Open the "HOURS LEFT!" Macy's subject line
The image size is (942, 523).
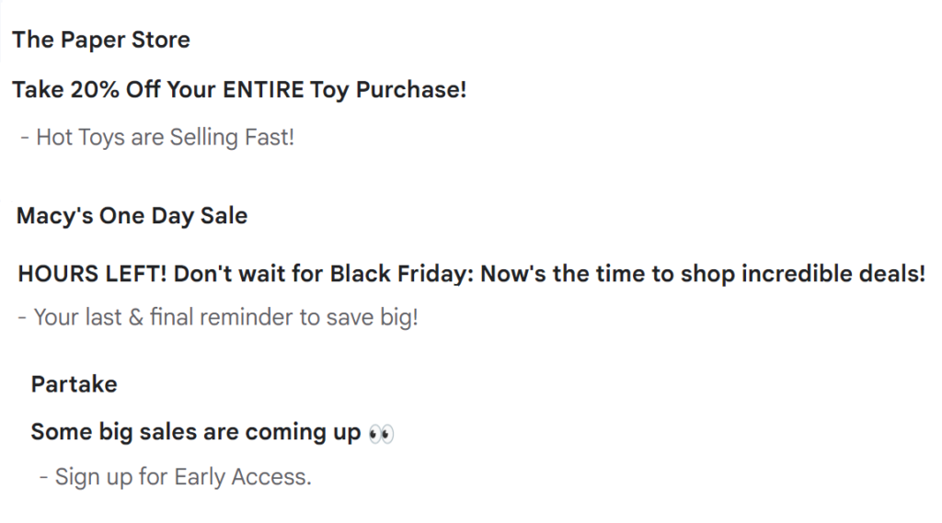[471, 275]
